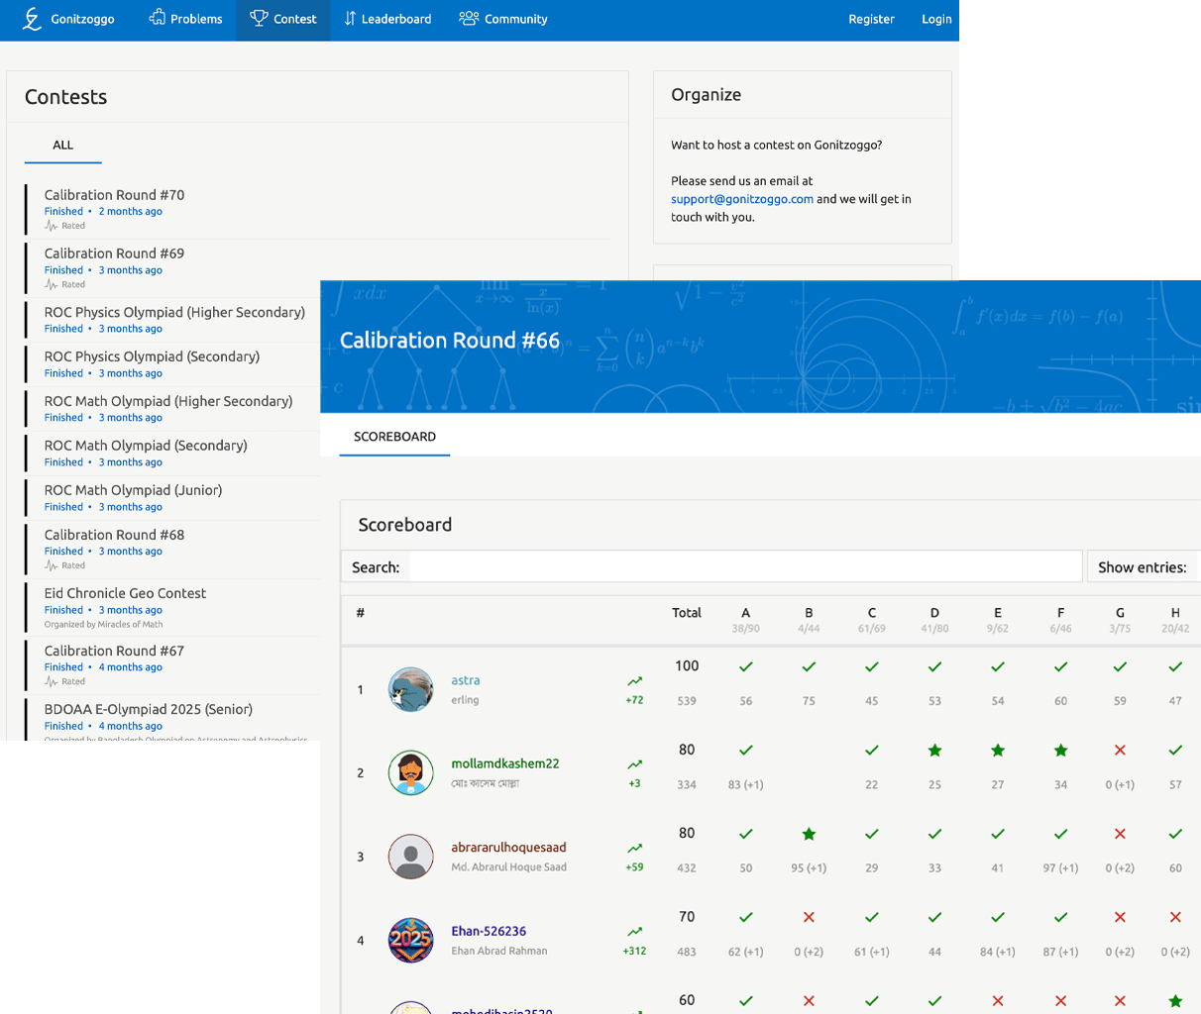Select the Problems icon in the navbar
Viewport: 1201px width, 1014px height.
[157, 18]
